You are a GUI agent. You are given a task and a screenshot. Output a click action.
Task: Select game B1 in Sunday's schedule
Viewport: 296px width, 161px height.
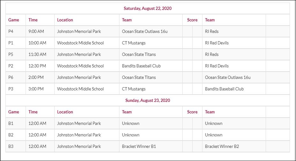point(11,123)
